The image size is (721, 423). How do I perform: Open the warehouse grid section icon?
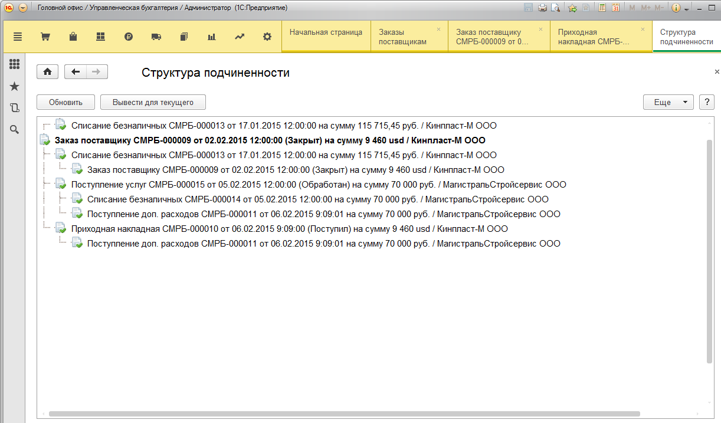click(100, 37)
